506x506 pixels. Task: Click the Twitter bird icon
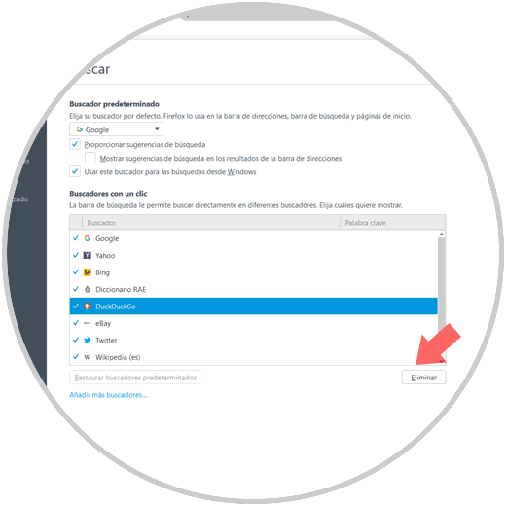pos(87,341)
